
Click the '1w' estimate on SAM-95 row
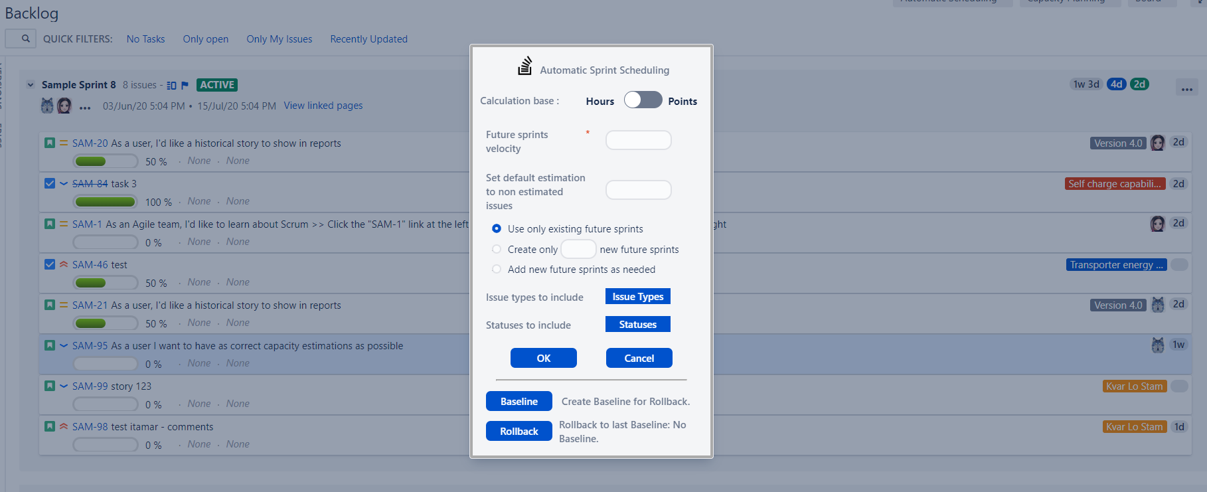(1178, 345)
